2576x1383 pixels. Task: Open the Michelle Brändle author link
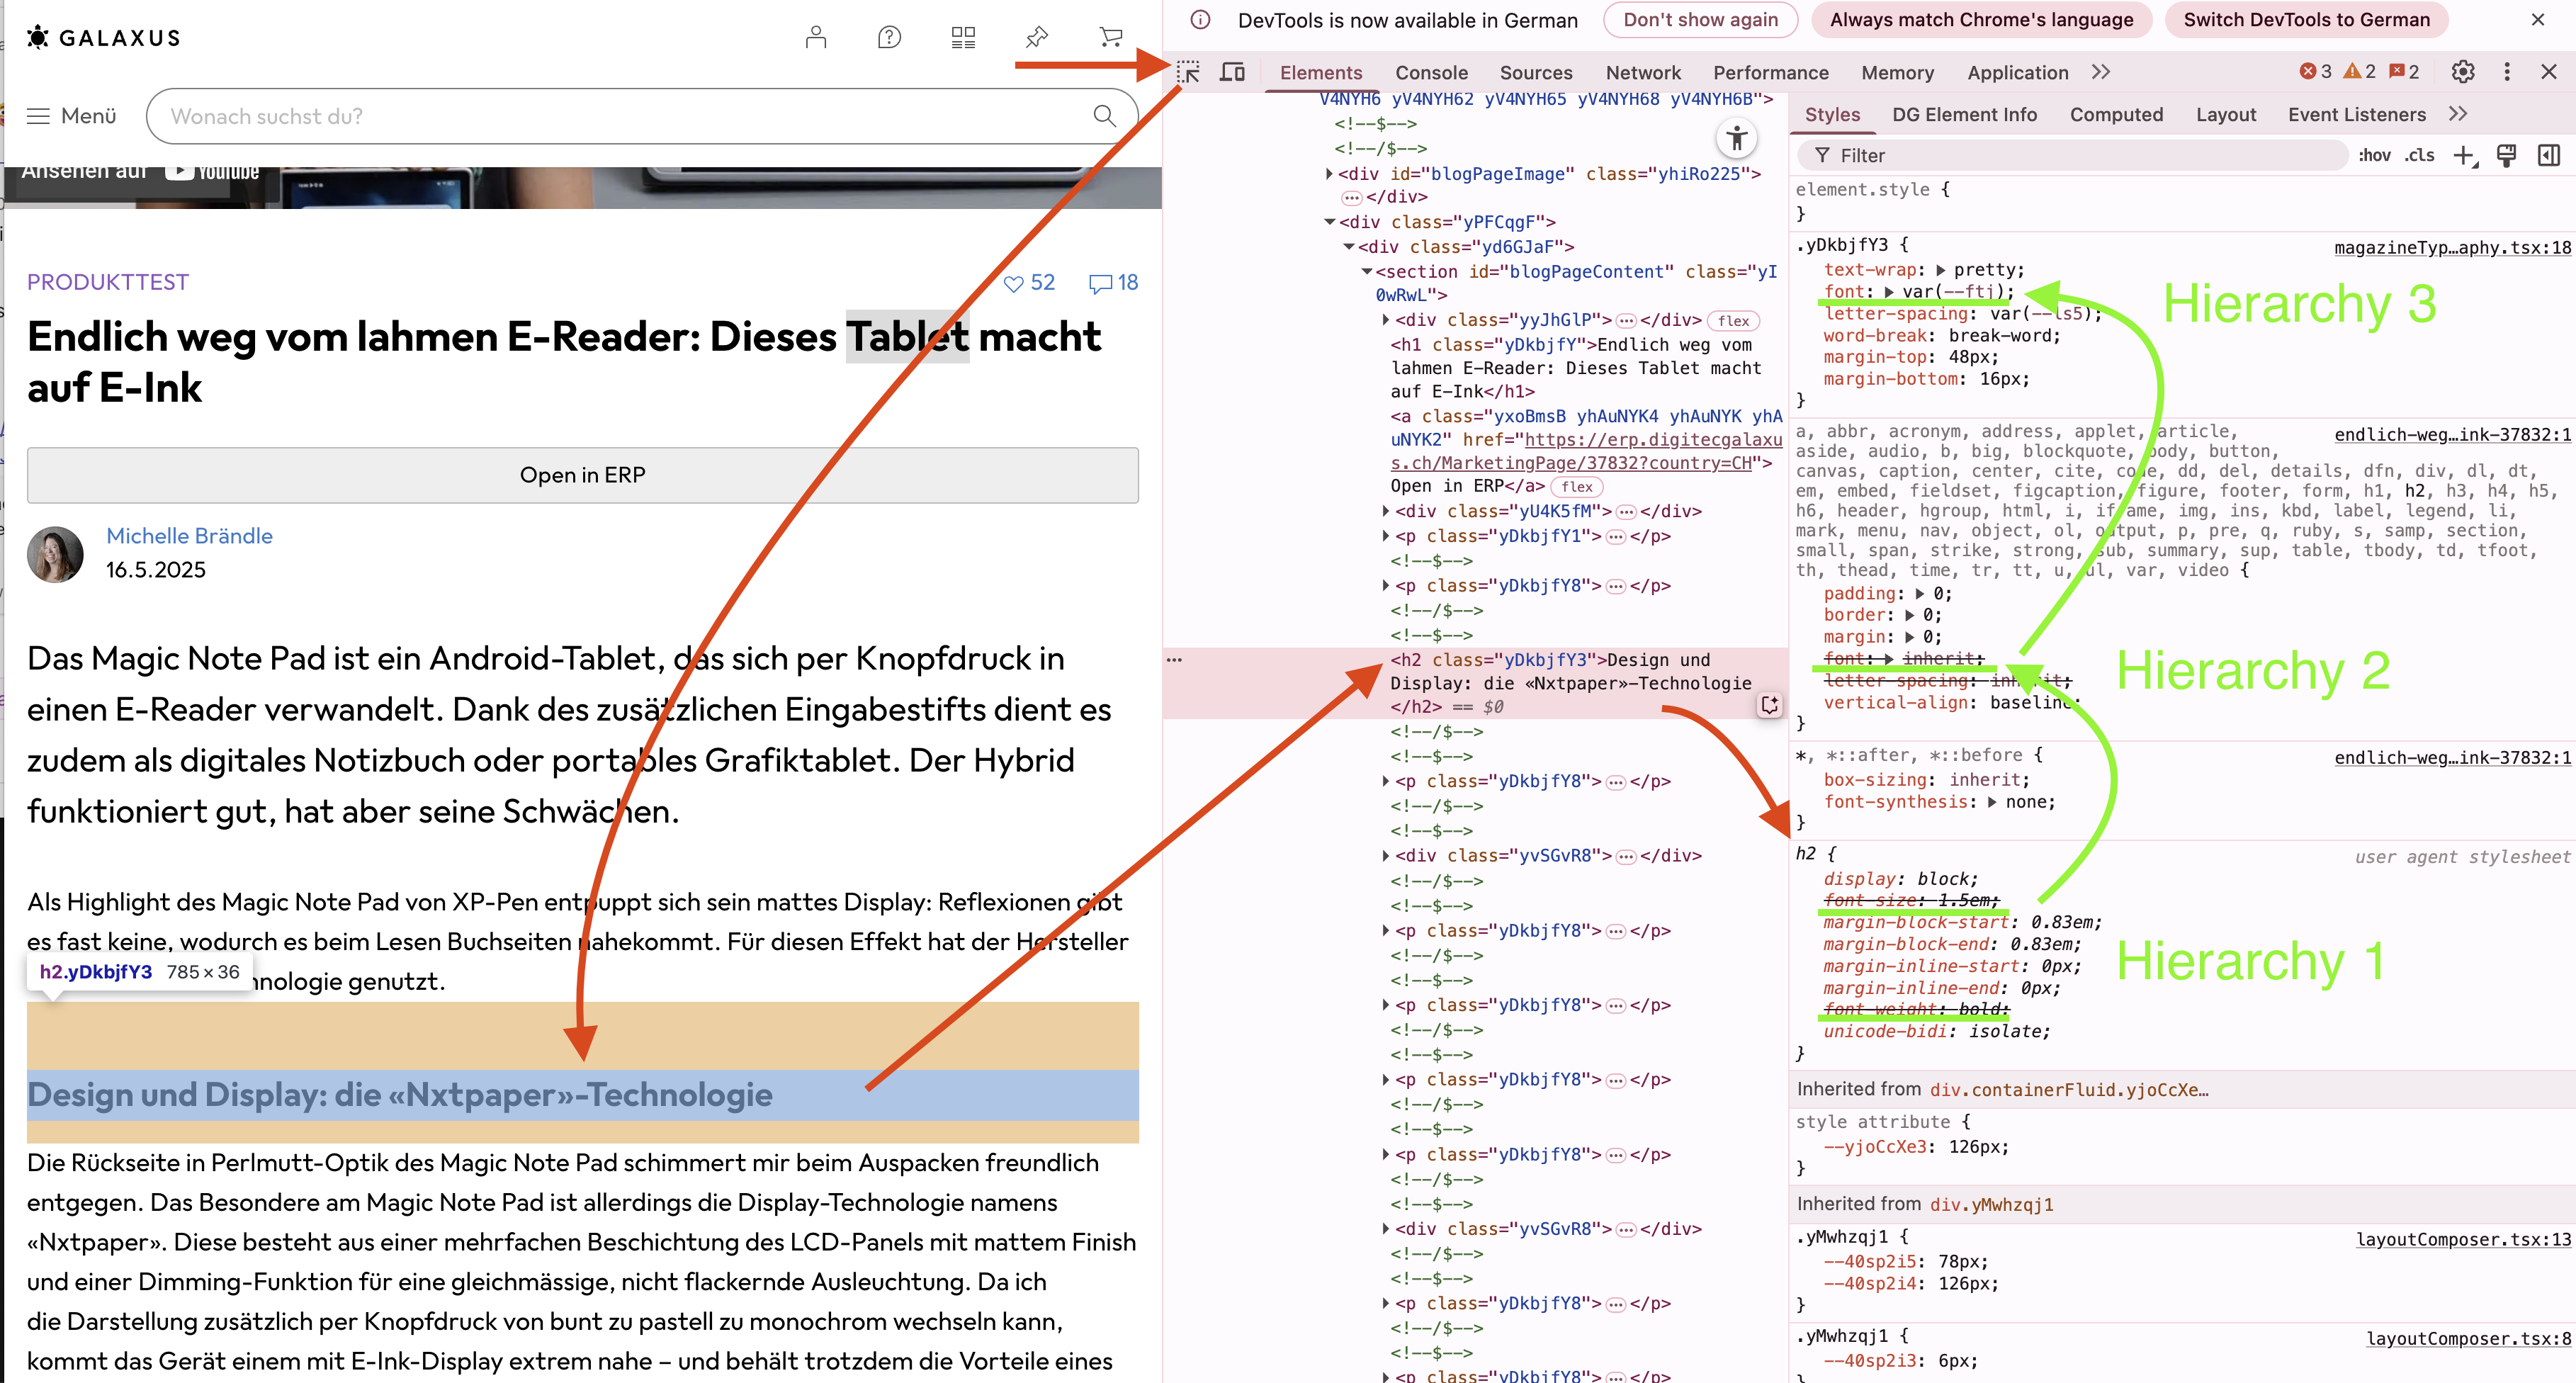coord(189,536)
